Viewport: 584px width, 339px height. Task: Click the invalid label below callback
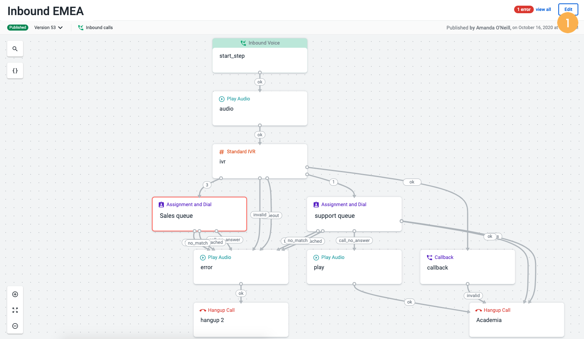[473, 296]
